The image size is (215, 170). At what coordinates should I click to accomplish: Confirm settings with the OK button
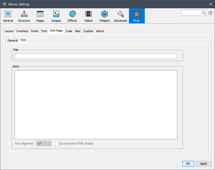click(x=188, y=164)
